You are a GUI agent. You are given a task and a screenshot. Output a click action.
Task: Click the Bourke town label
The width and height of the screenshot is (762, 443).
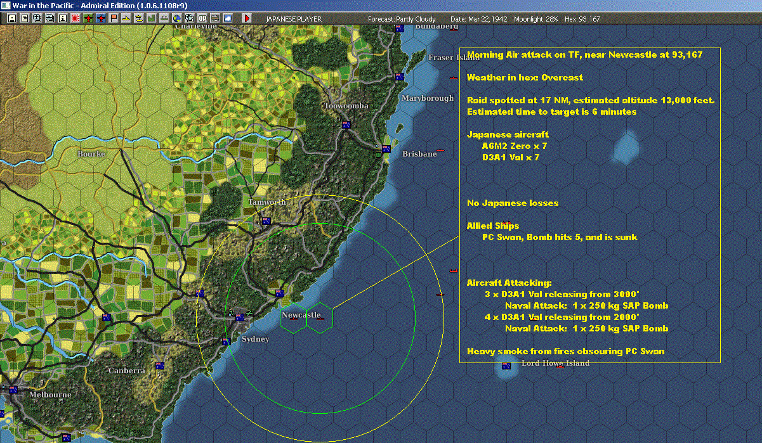pyautogui.click(x=91, y=153)
